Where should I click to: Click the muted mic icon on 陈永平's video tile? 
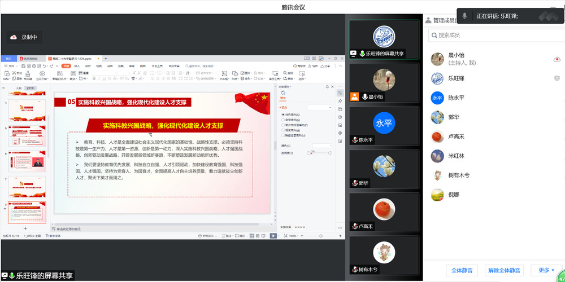point(355,140)
